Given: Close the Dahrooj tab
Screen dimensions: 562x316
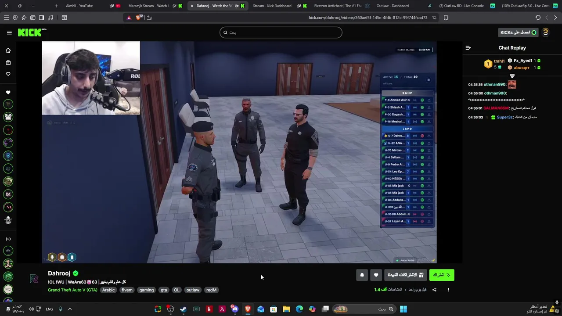Looking at the screenshot, I should [x=192, y=6].
